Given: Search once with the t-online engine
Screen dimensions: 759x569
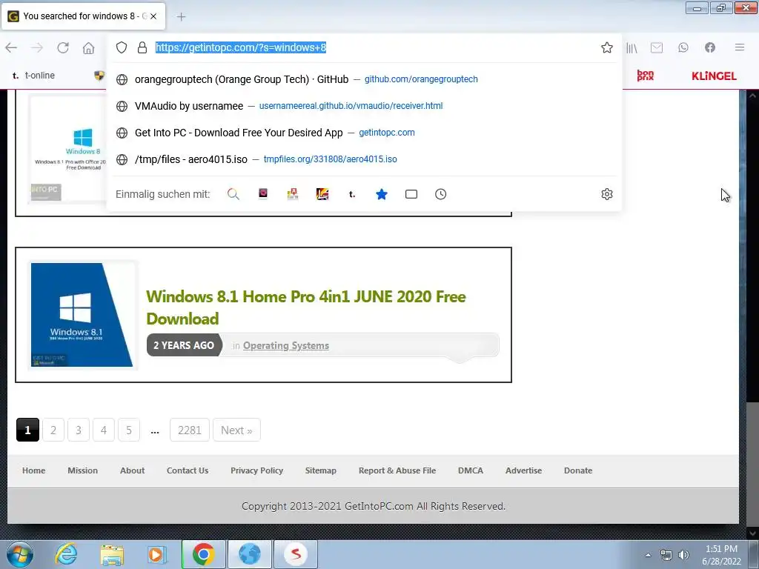Looking at the screenshot, I should click(x=352, y=194).
